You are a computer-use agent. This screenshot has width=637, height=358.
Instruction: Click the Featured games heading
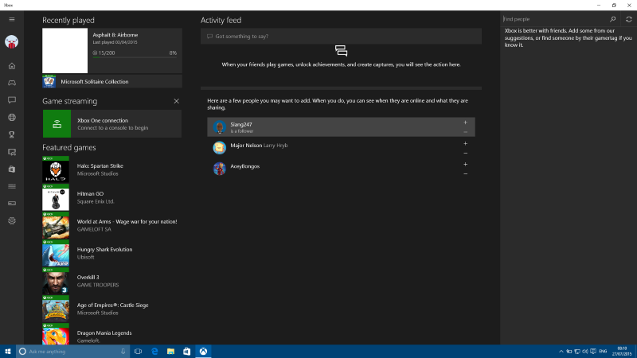(x=69, y=148)
